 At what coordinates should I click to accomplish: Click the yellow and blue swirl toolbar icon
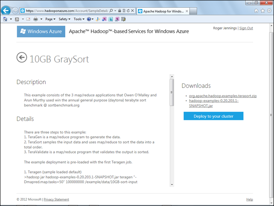click(x=98, y=19)
